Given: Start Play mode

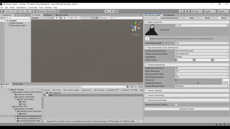Looking at the screenshot, I should pos(107,11).
